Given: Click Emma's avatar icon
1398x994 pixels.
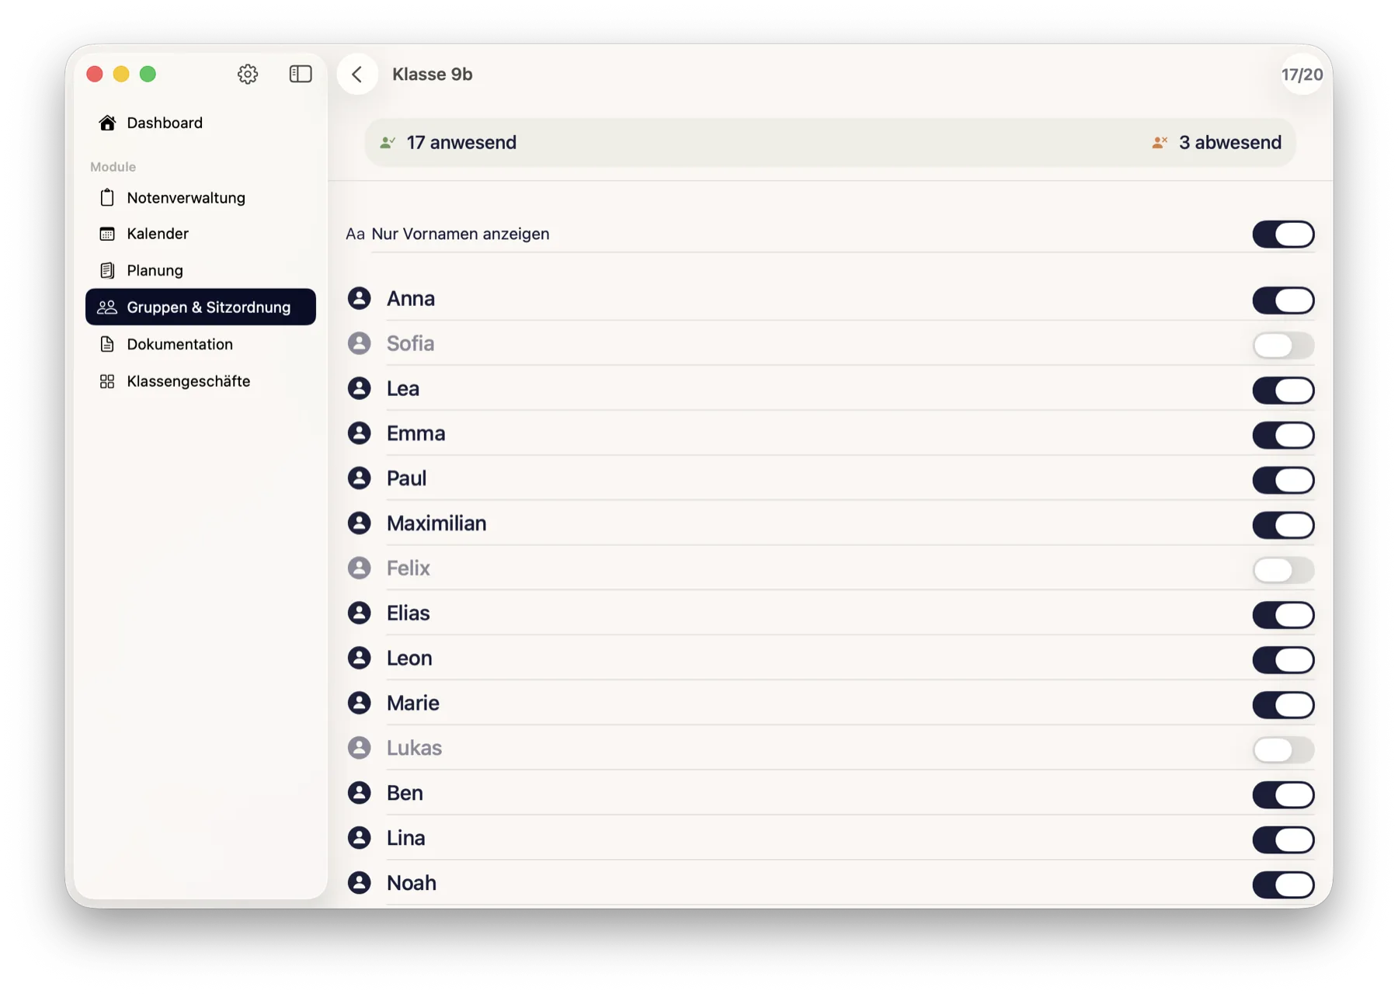Looking at the screenshot, I should [x=359, y=433].
